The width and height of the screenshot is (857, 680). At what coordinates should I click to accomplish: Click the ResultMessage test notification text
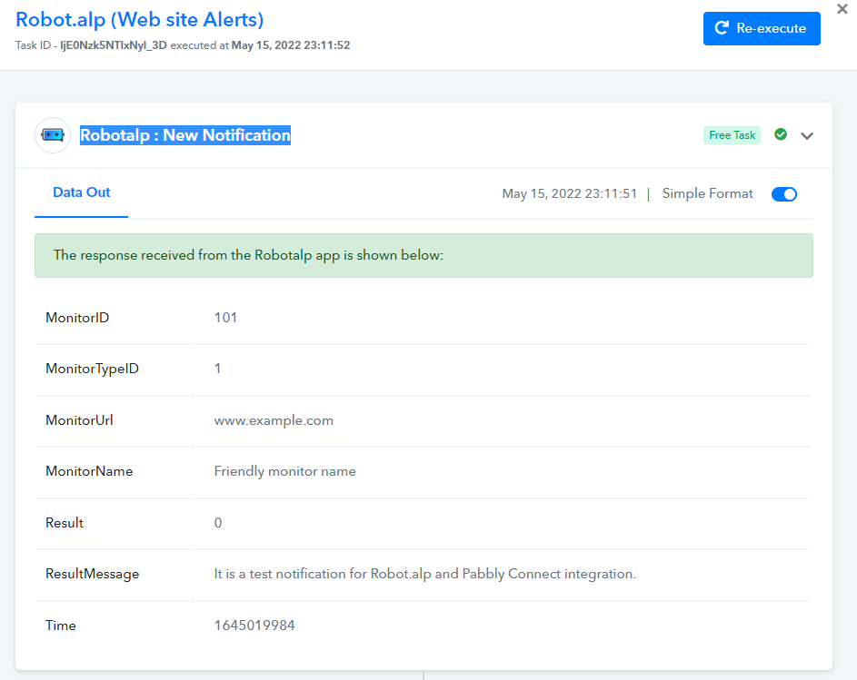tap(424, 574)
